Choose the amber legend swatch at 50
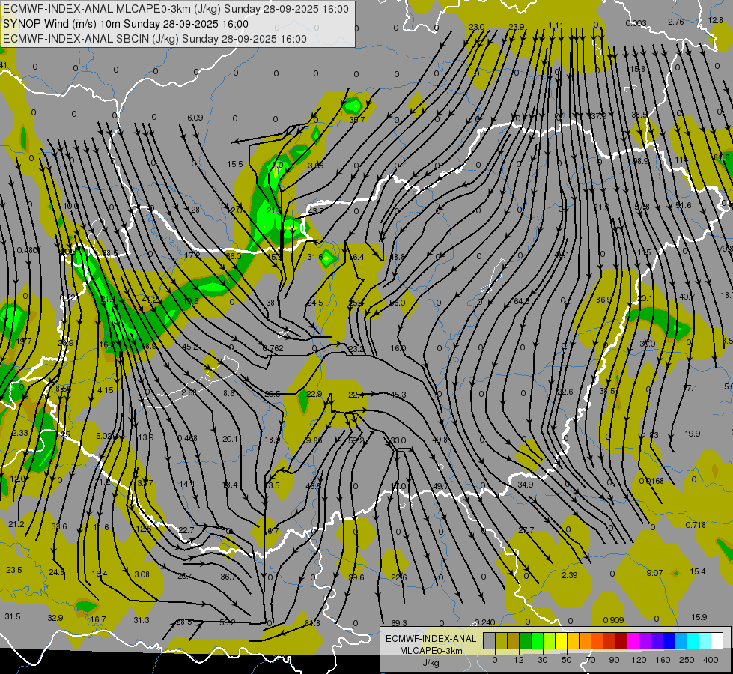Screen dimensions: 733x674 click(x=573, y=641)
